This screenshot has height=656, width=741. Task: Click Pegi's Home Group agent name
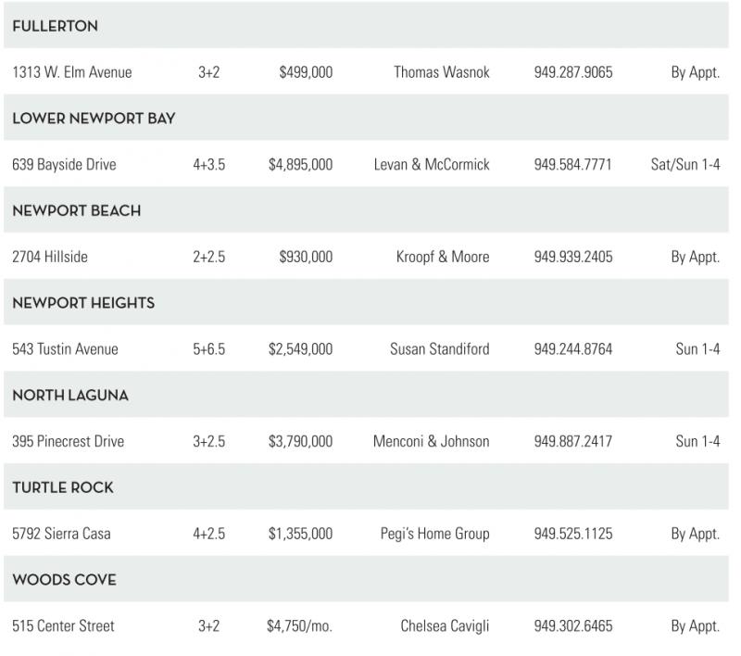pyautogui.click(x=434, y=534)
